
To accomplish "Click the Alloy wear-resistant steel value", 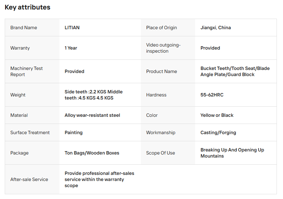I will (92, 115).
